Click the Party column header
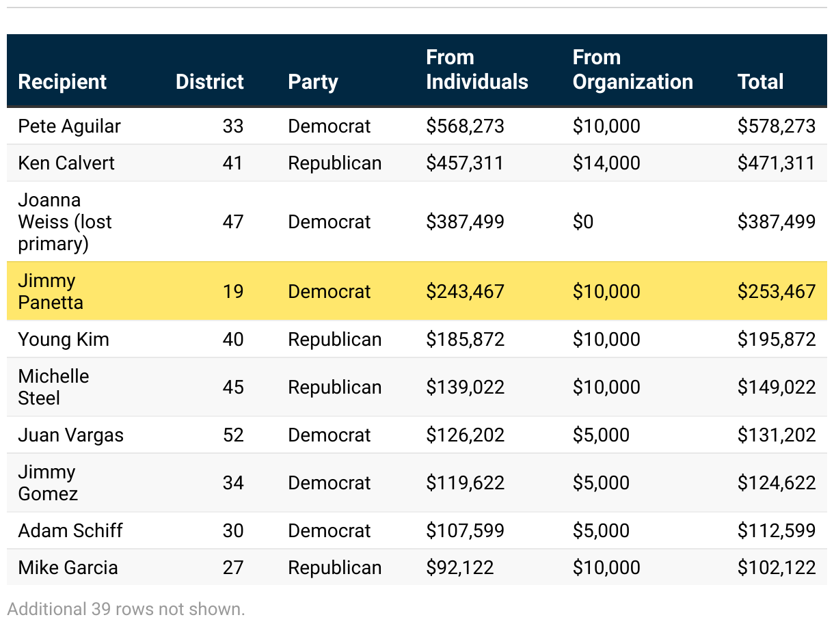The width and height of the screenshot is (834, 626). tap(313, 82)
